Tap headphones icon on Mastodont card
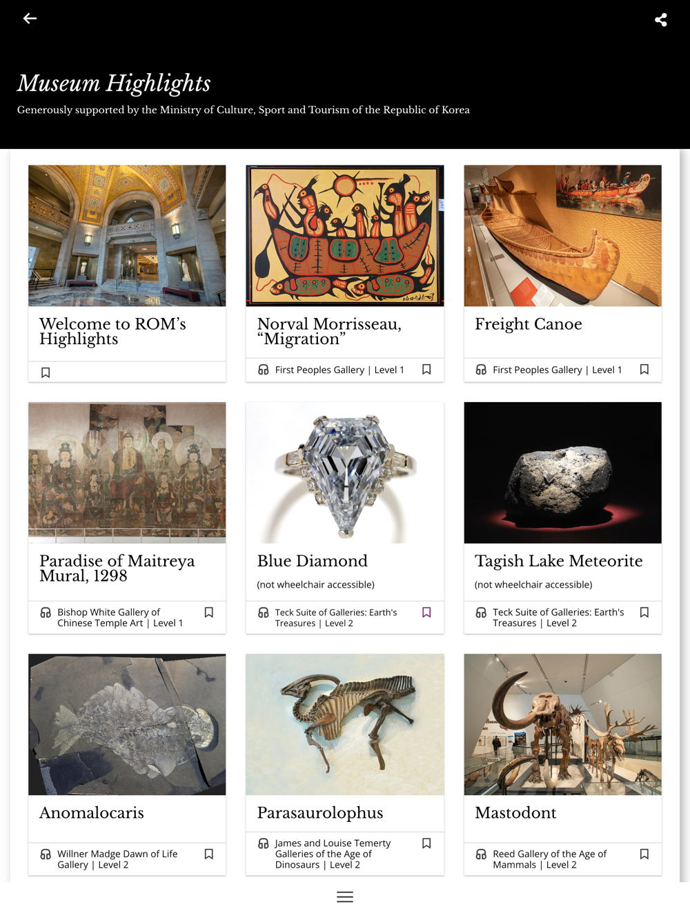This screenshot has width=690, height=920. click(481, 854)
